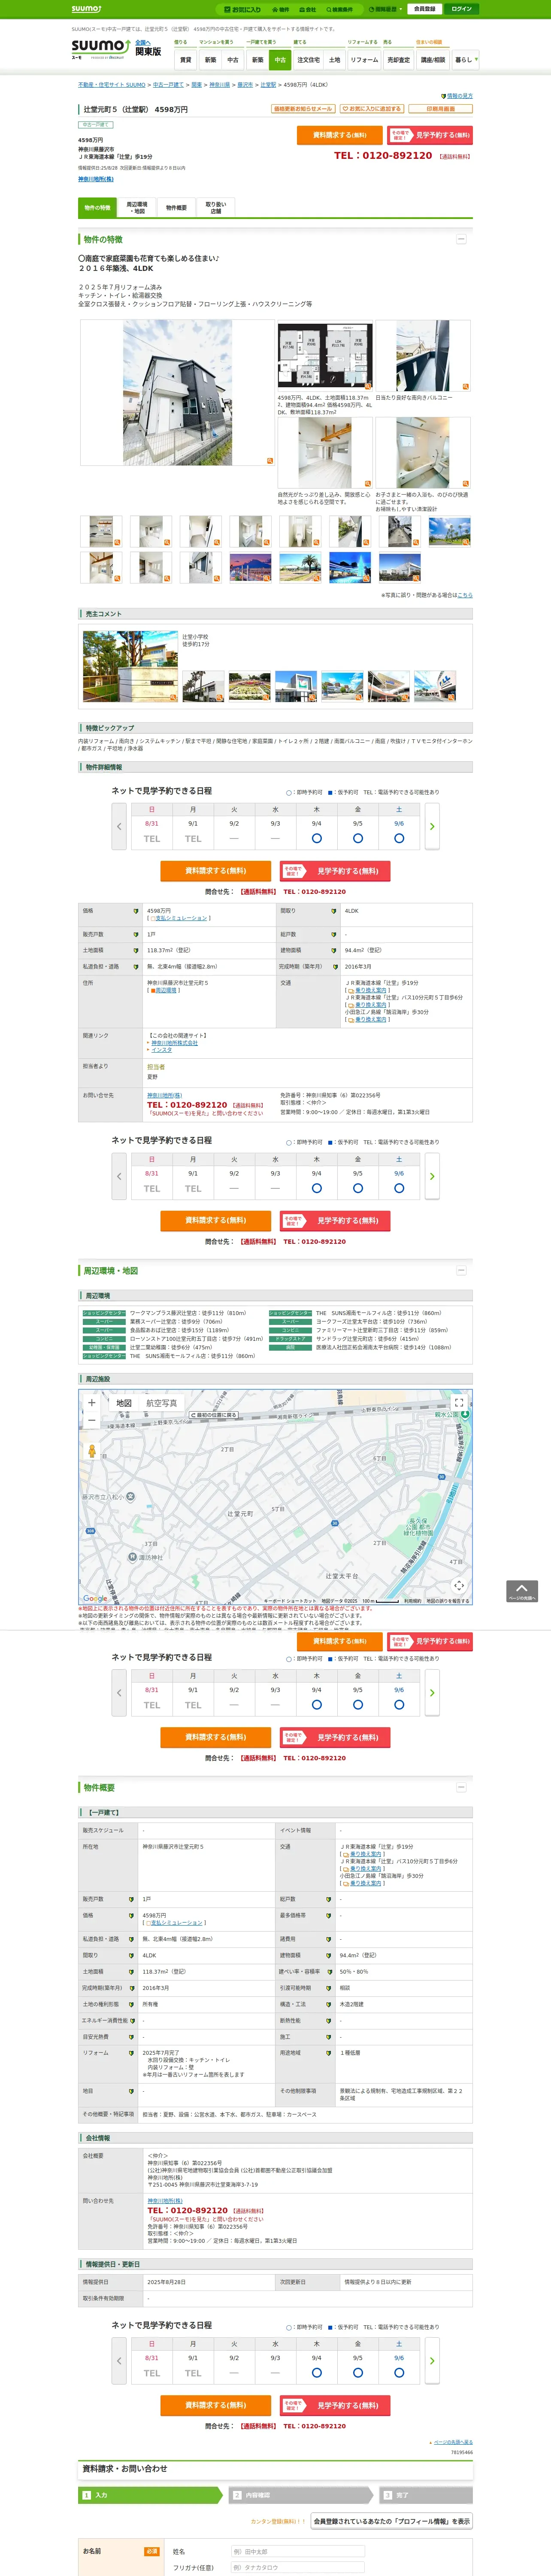Open 講座/相談 in the main navigation

tap(433, 60)
